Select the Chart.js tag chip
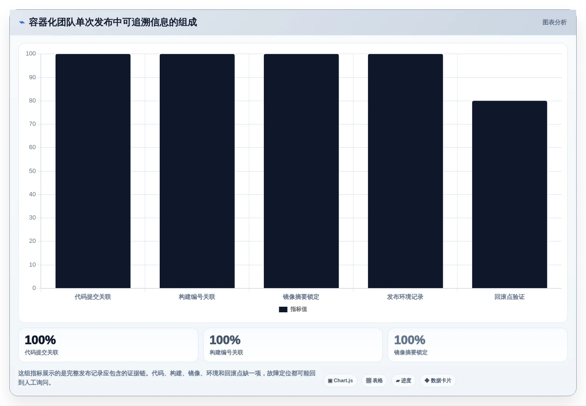 (x=340, y=381)
